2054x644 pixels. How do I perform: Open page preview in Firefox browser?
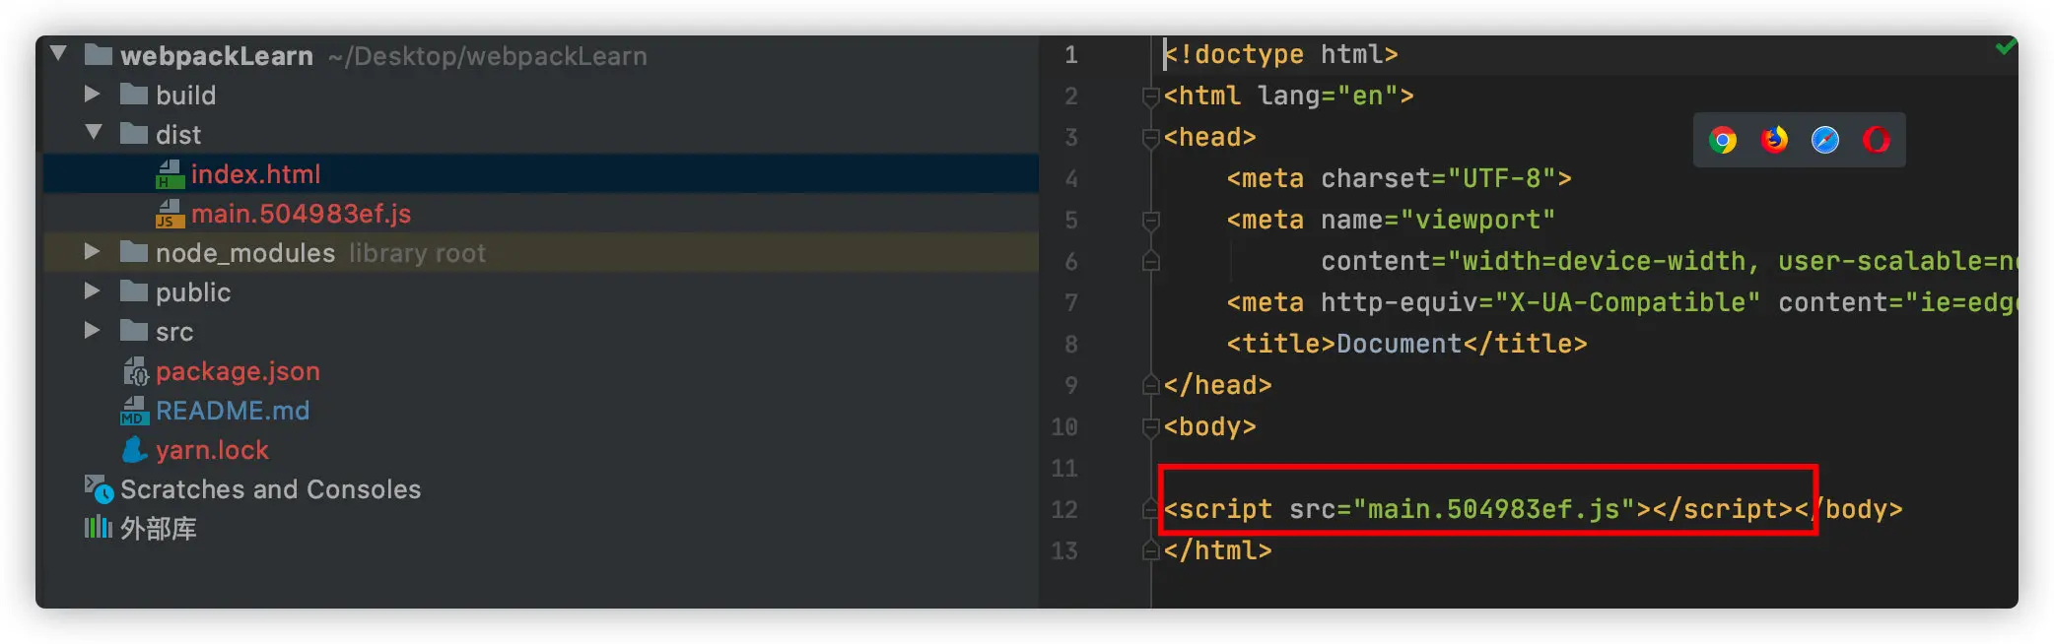point(1774,140)
